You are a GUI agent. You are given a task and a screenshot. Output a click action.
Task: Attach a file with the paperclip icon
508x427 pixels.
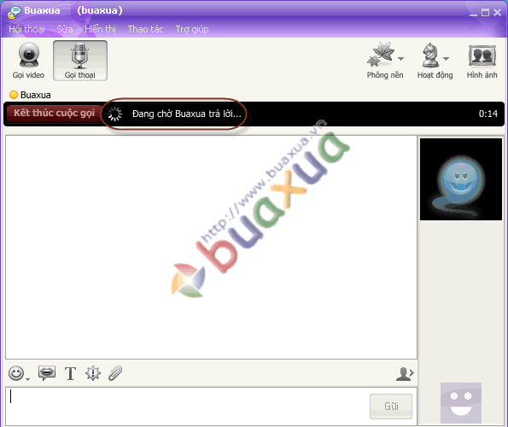point(115,373)
